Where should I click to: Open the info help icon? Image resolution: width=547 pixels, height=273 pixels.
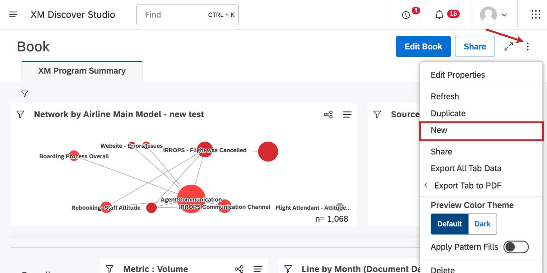406,15
